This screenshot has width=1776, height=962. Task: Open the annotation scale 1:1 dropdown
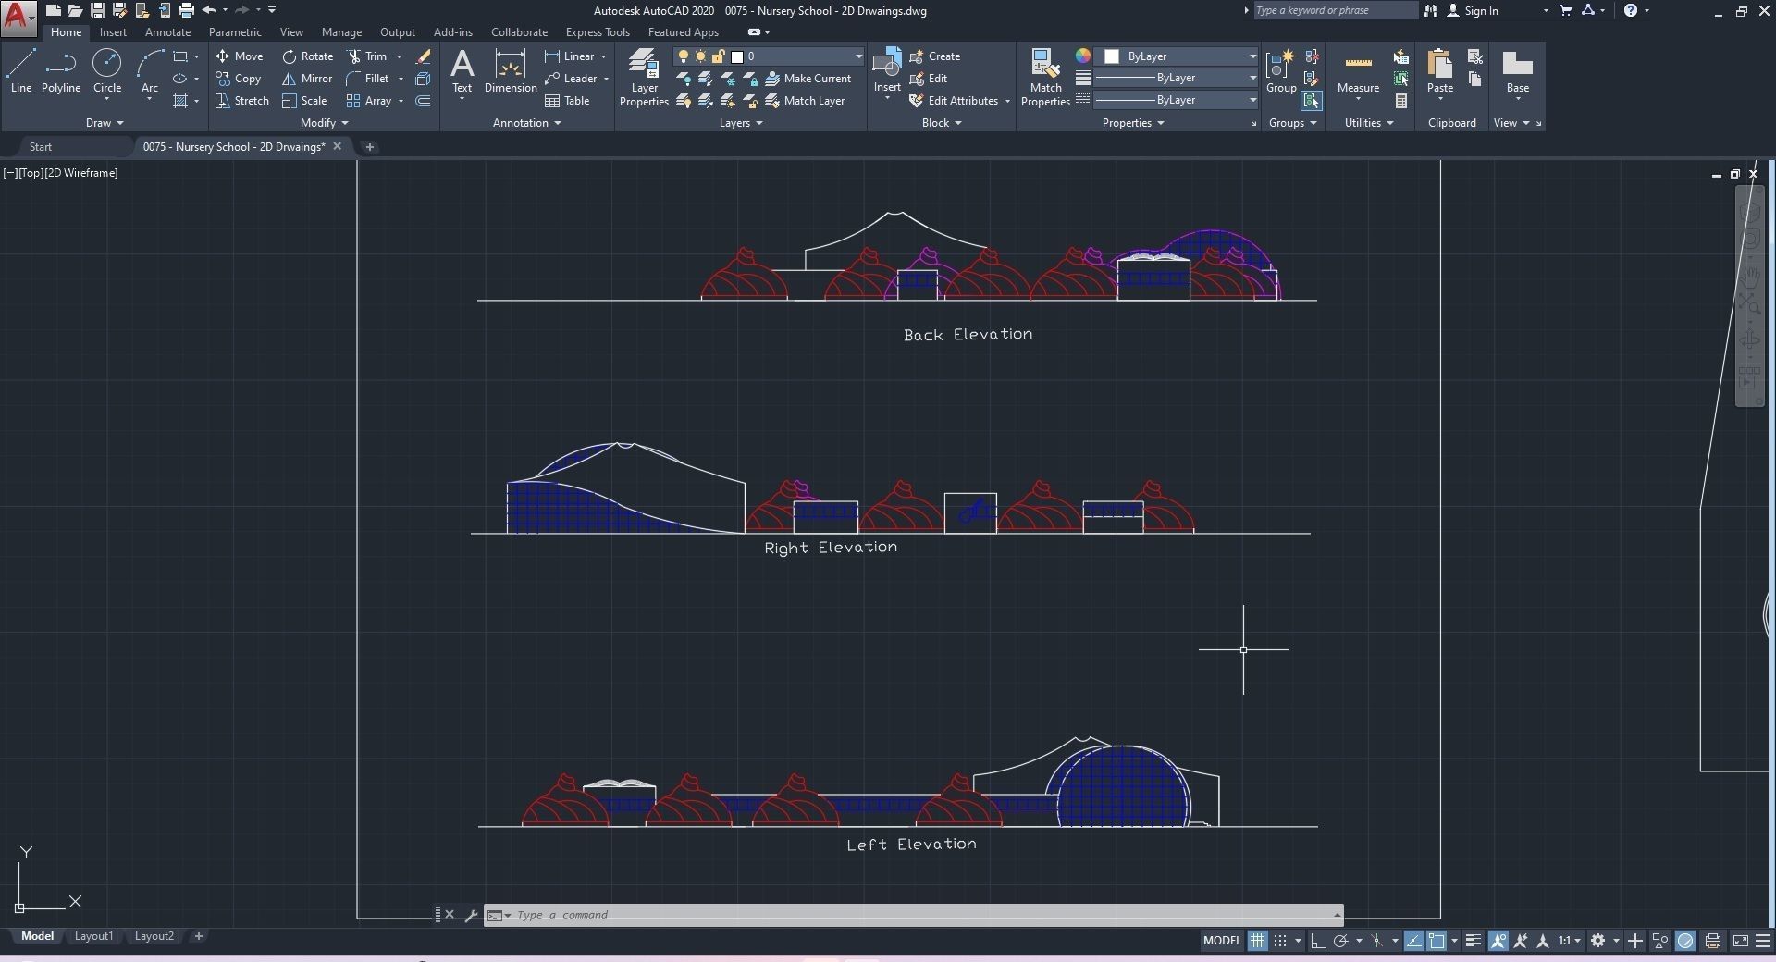[1570, 941]
